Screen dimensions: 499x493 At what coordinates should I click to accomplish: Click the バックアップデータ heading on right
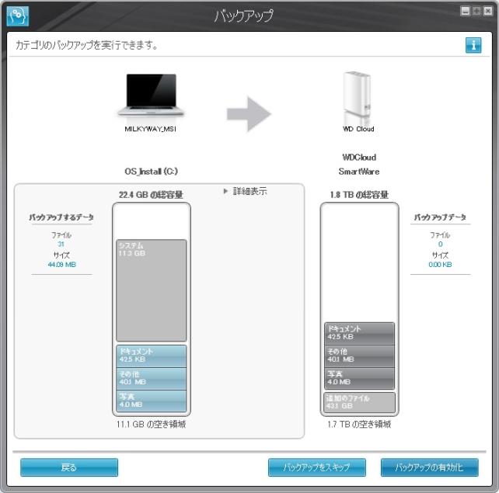pyautogui.click(x=440, y=217)
